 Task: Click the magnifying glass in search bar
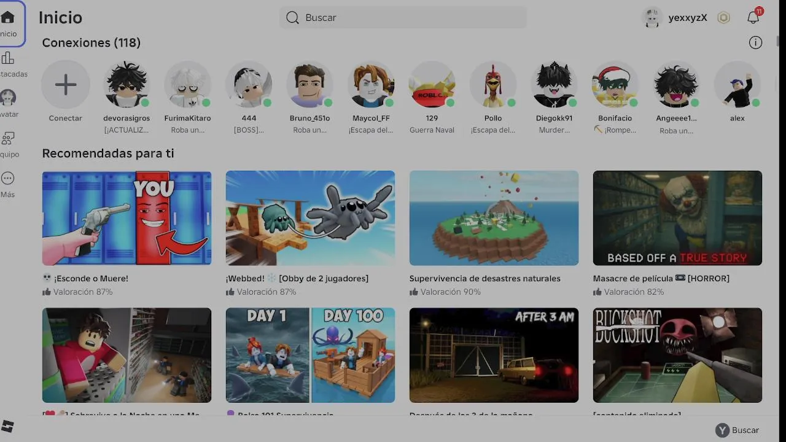[x=292, y=18]
